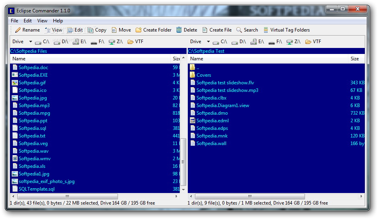
Task: Click the Create File toolbar icon
Action: pos(205,30)
